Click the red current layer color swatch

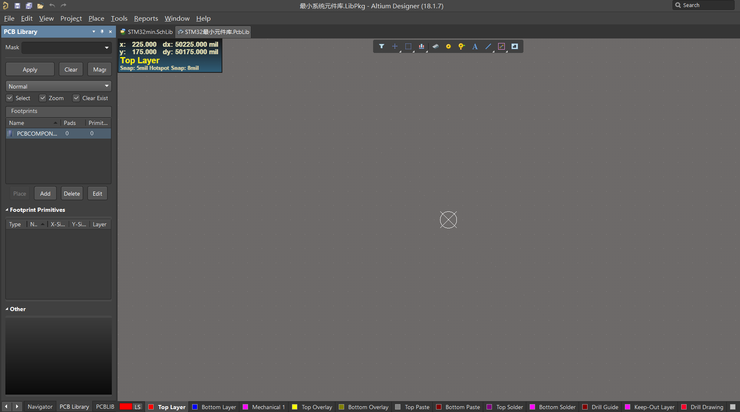pos(126,407)
